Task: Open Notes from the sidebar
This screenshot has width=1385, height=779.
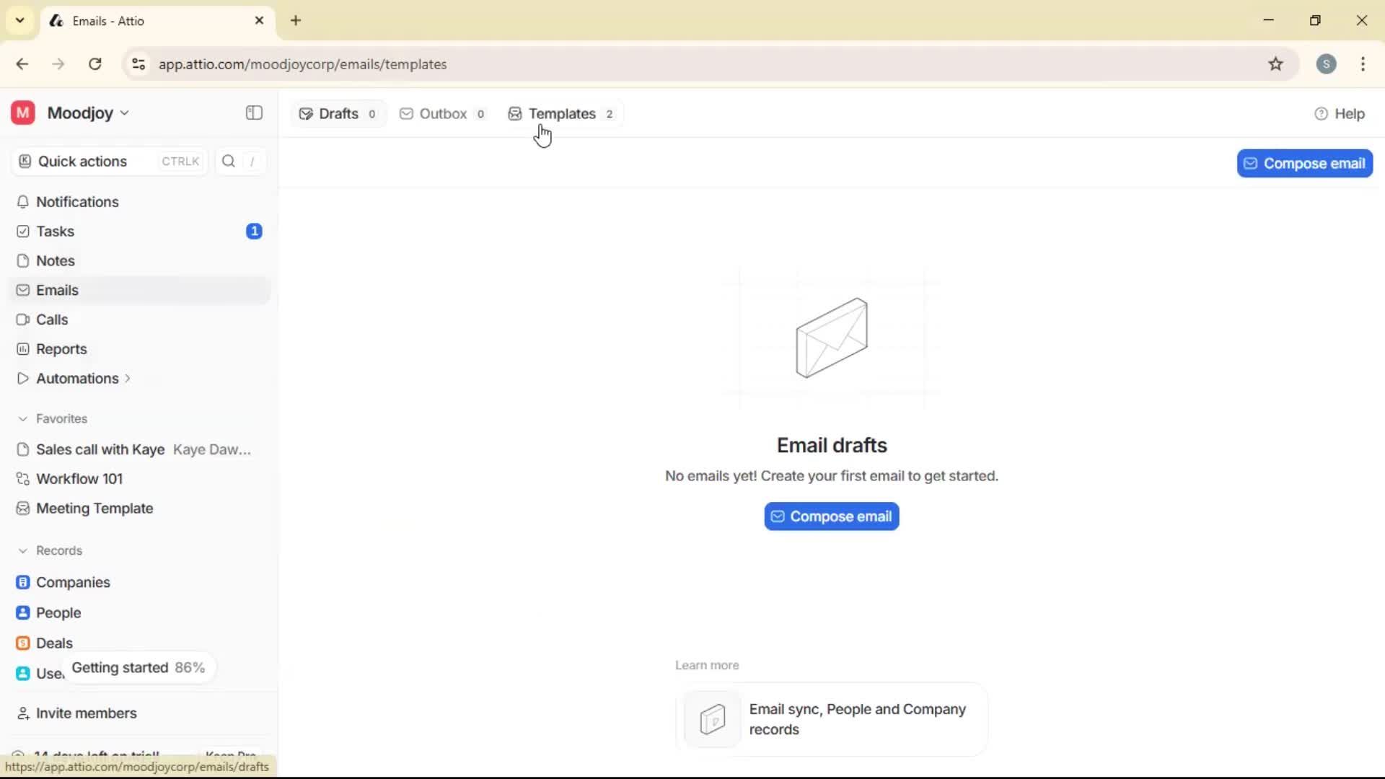Action: [x=55, y=260]
